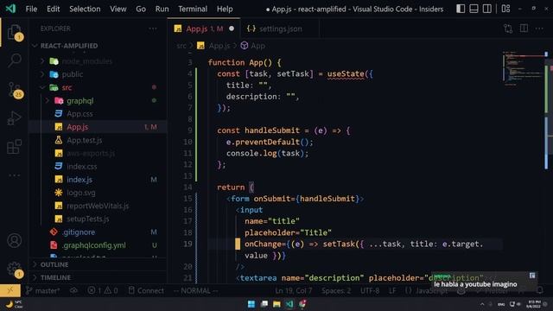
Task: Open the errors and warnings status item
Action: [x=103, y=290]
